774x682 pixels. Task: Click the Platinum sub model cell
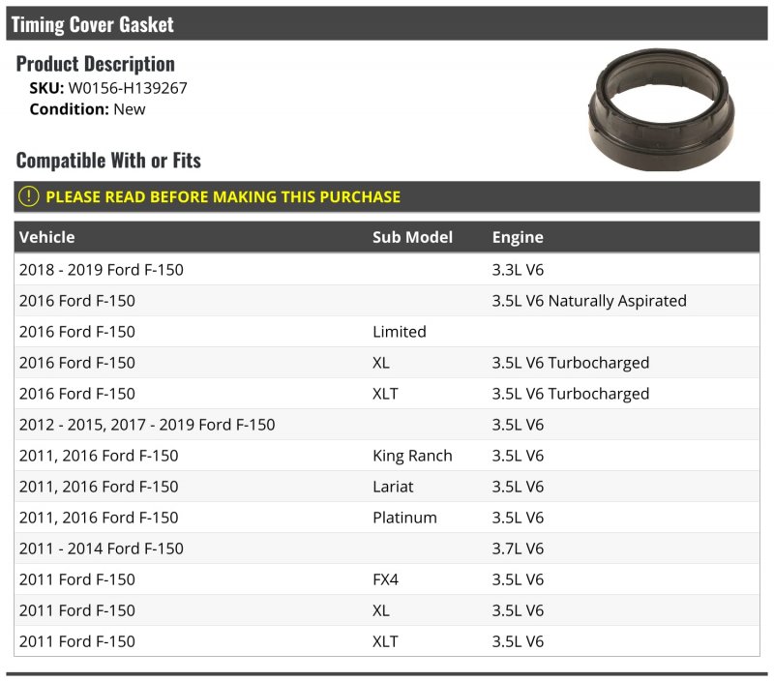[x=404, y=518]
